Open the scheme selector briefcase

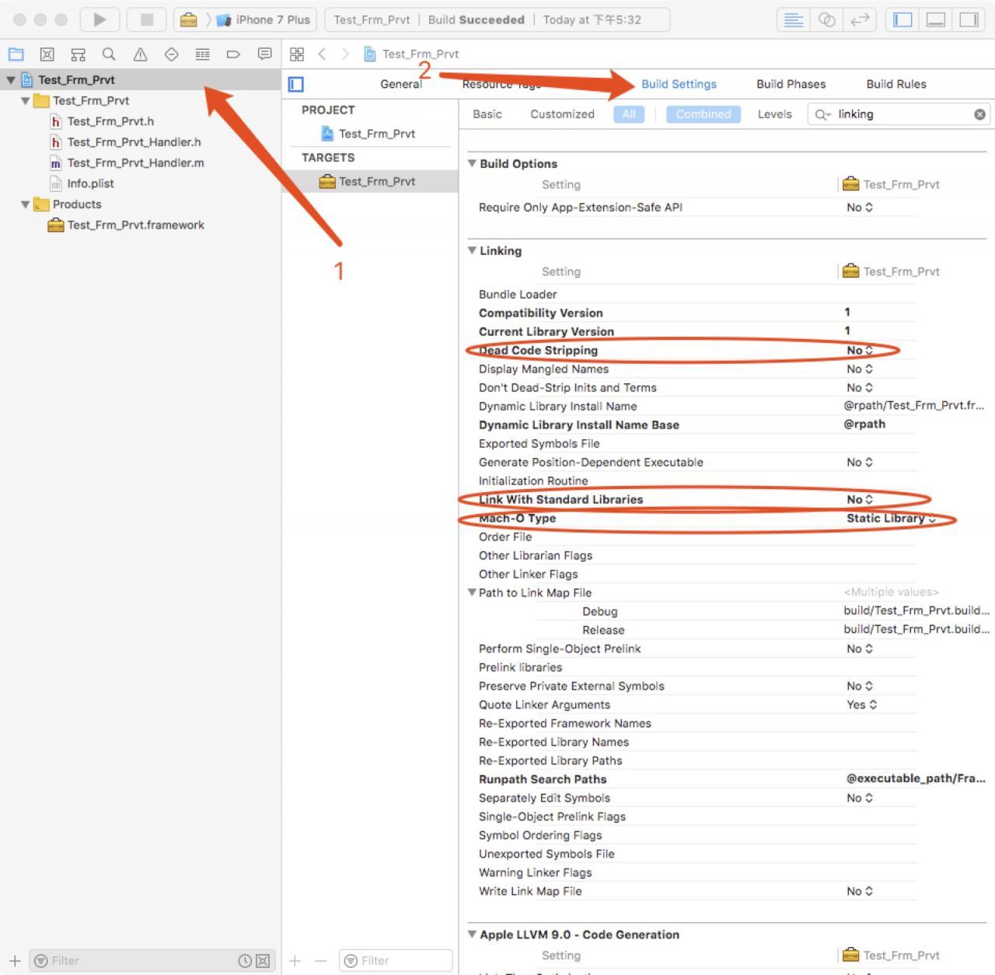(x=188, y=19)
